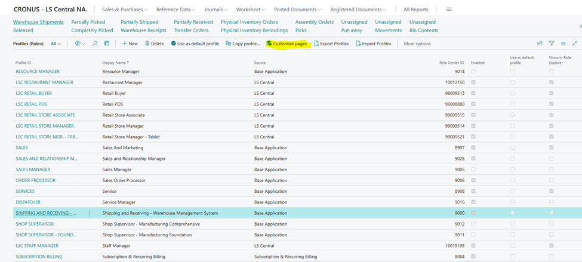Sort by the Display Name column header
This screenshot has width=582, height=262.
[x=115, y=62]
